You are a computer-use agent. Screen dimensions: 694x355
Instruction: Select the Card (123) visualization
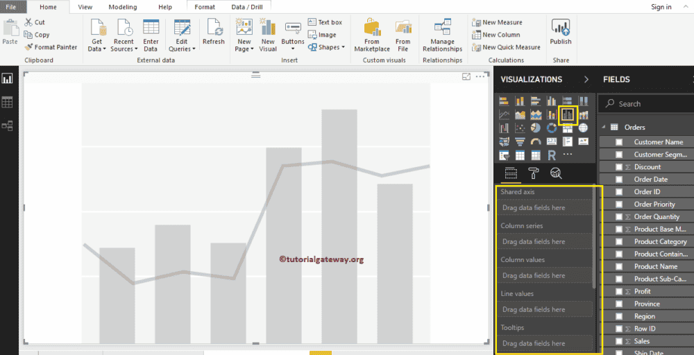click(x=552, y=141)
